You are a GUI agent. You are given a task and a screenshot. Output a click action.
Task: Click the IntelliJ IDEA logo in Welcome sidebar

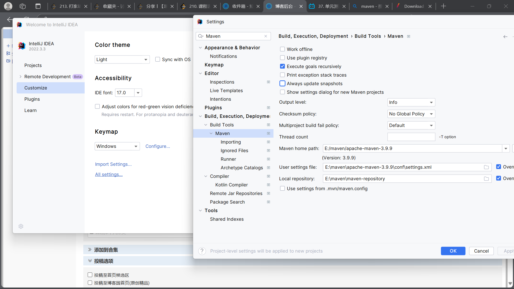click(x=22, y=46)
